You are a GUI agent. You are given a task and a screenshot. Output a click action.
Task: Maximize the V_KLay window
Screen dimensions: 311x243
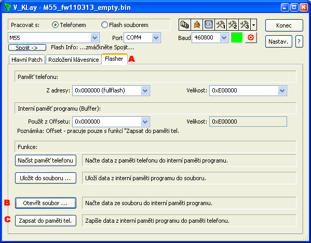click(294, 8)
